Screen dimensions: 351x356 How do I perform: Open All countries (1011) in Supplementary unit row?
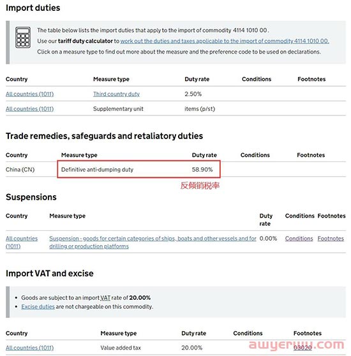coord(30,108)
